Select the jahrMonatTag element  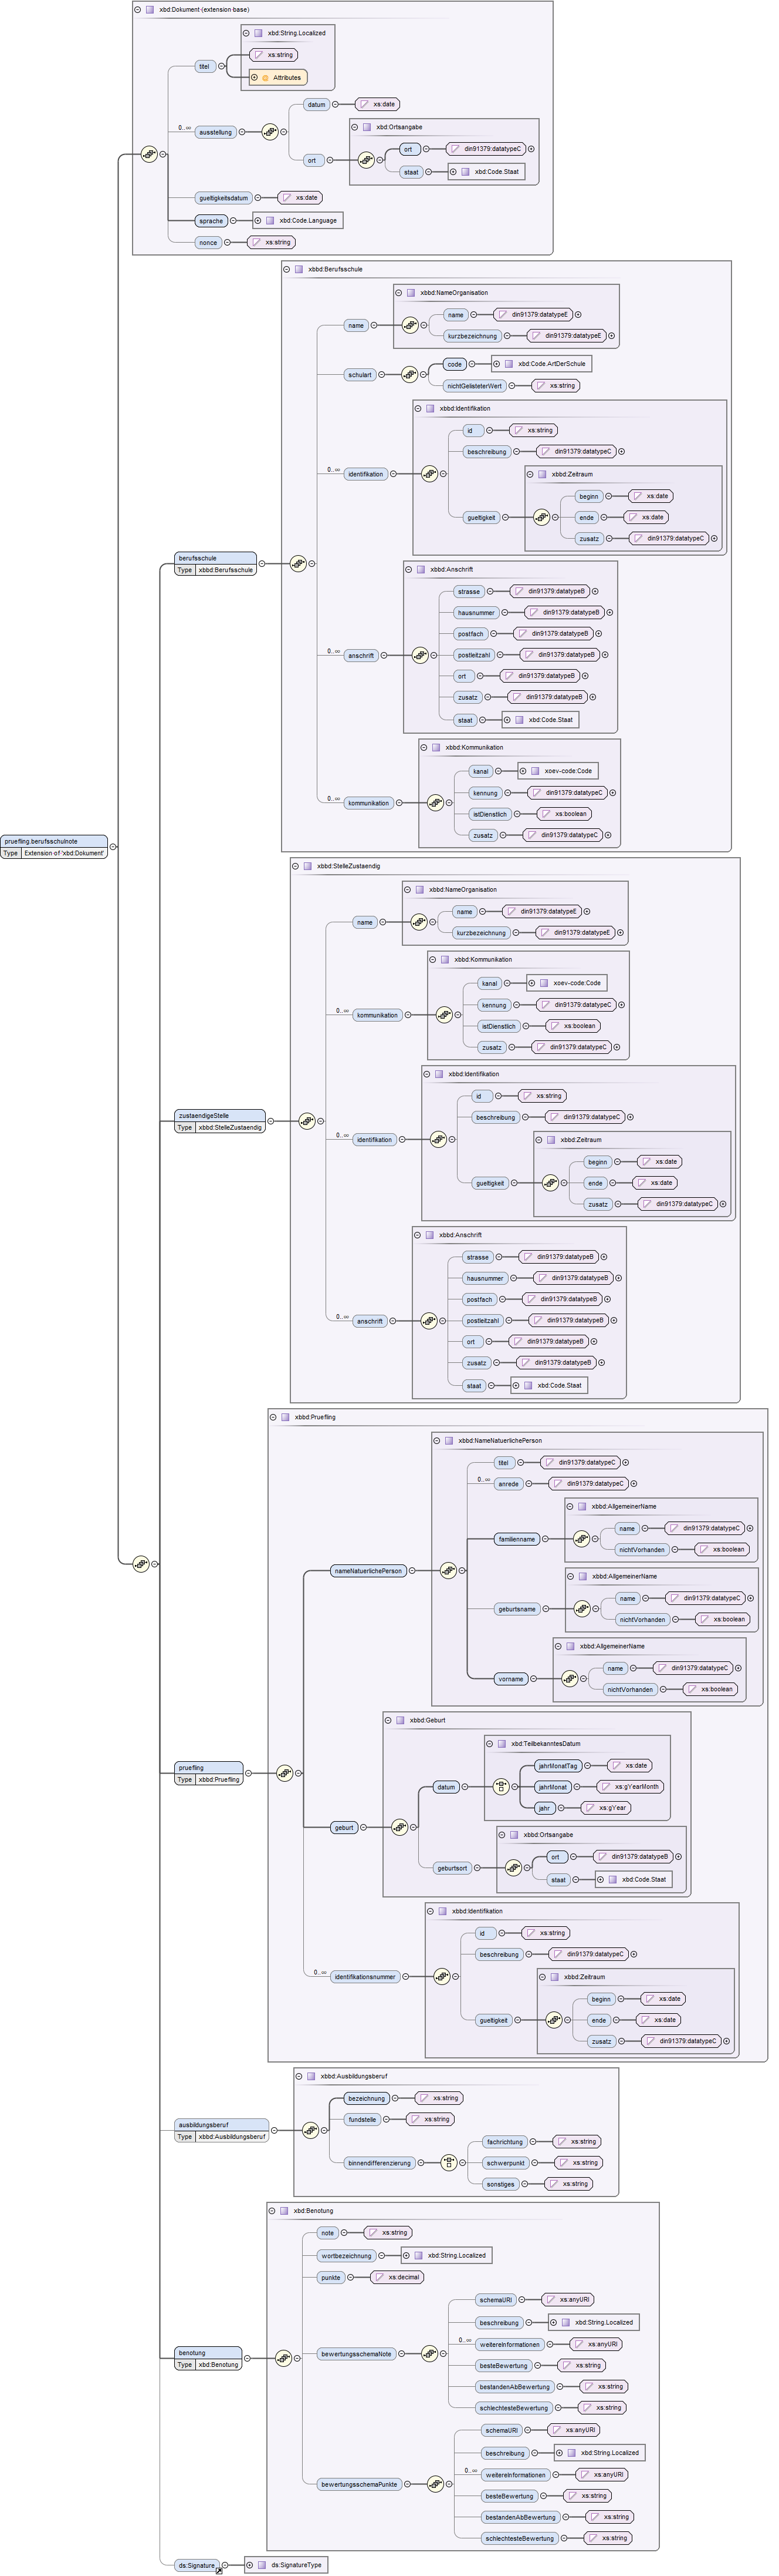point(557,1766)
